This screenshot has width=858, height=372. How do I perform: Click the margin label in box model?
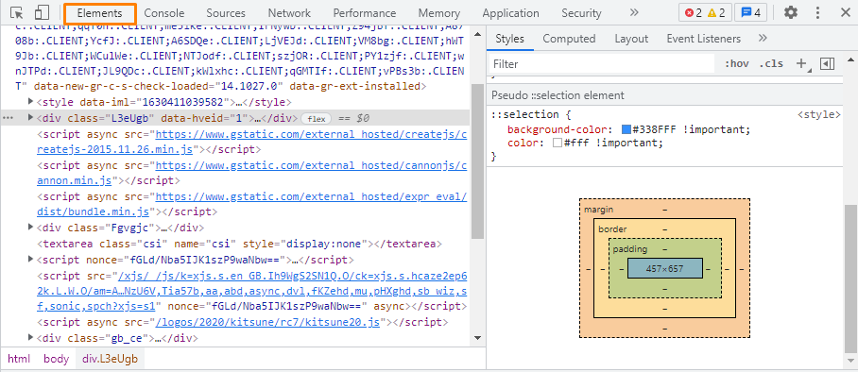coord(599,210)
